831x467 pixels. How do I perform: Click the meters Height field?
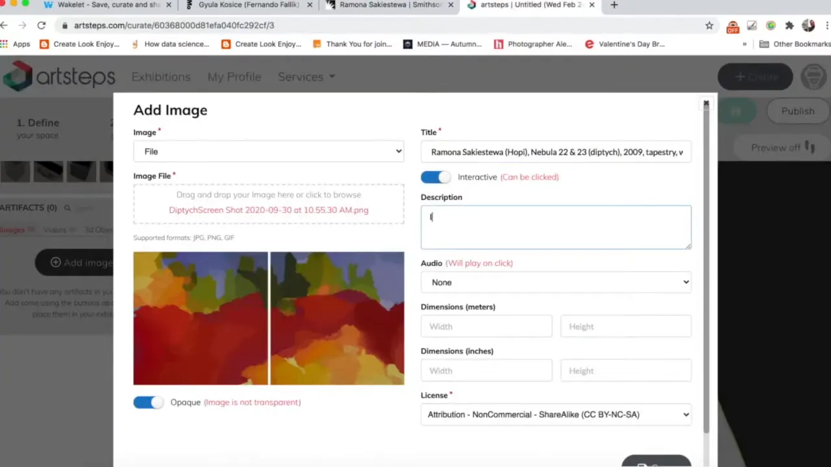626,326
